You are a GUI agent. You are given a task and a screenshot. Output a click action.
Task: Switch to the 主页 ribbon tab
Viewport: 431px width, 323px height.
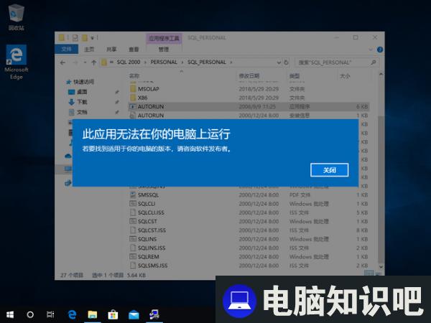tap(89, 49)
